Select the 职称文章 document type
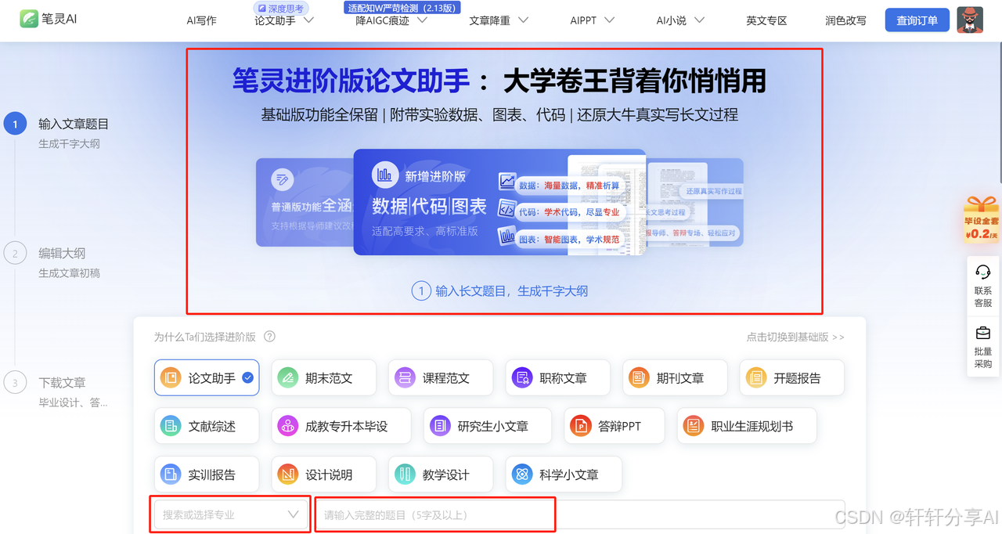The height and width of the screenshot is (534, 1002). [x=558, y=377]
